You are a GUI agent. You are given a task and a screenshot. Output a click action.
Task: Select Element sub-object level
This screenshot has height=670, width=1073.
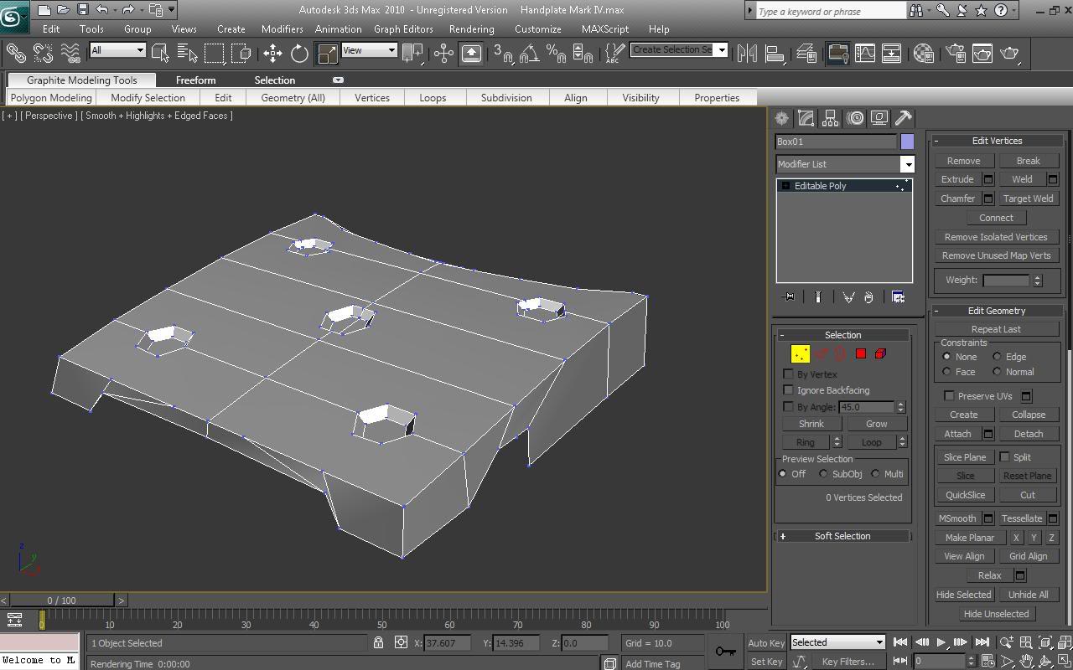tap(880, 354)
